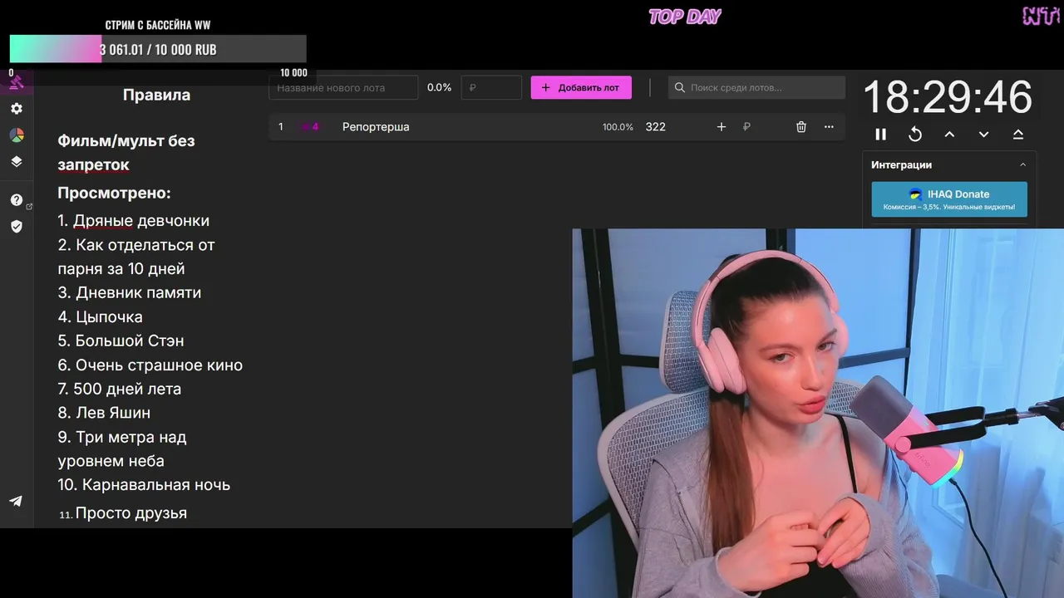Delete the Репортерша lot with trash icon
Screen dimensions: 1064x598
coord(801,127)
